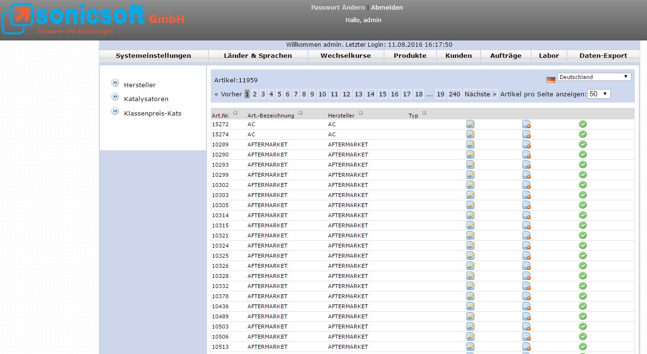This screenshot has height=354, width=647.
Task: Open page 18 of article list
Action: pyautogui.click(x=419, y=94)
